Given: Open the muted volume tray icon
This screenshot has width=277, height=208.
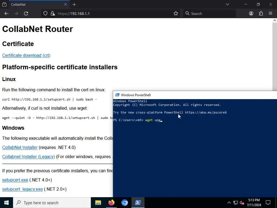Looking at the screenshot, I should click(x=242, y=203).
